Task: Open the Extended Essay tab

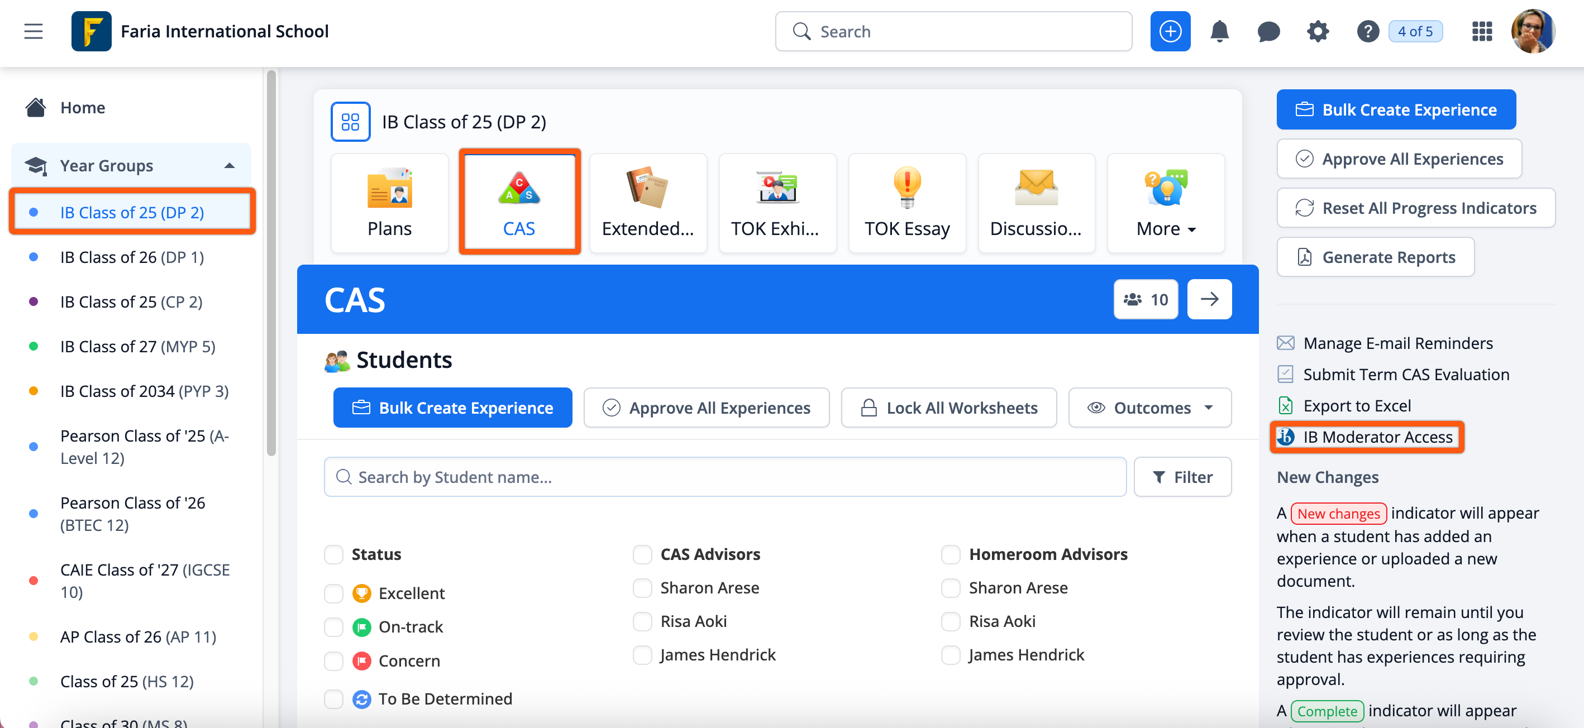Action: [648, 203]
